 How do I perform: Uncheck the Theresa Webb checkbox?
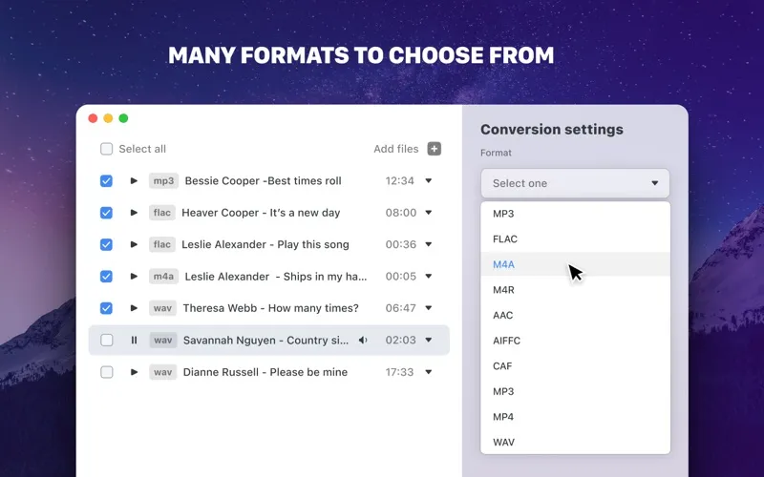pos(106,308)
